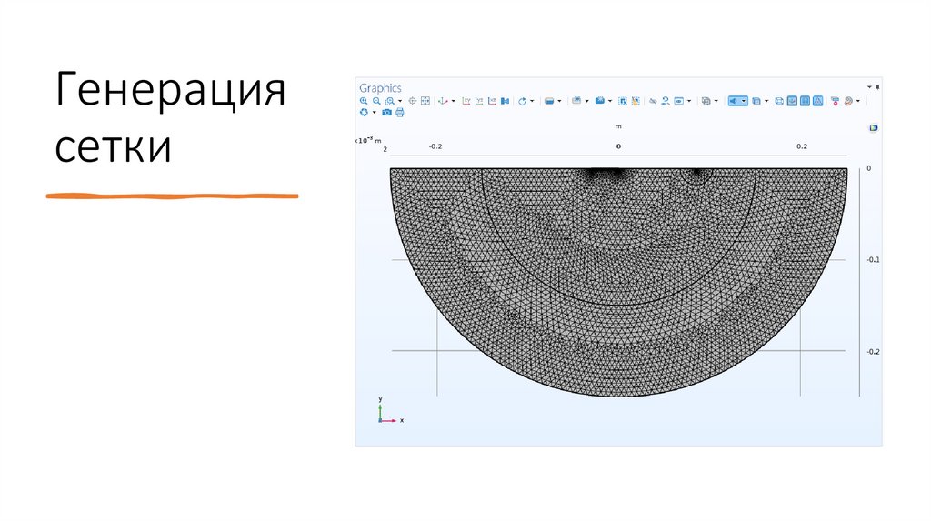This screenshot has width=931, height=522.
Task: Click the semicircular mesh in the canvas
Action: [x=618, y=300]
